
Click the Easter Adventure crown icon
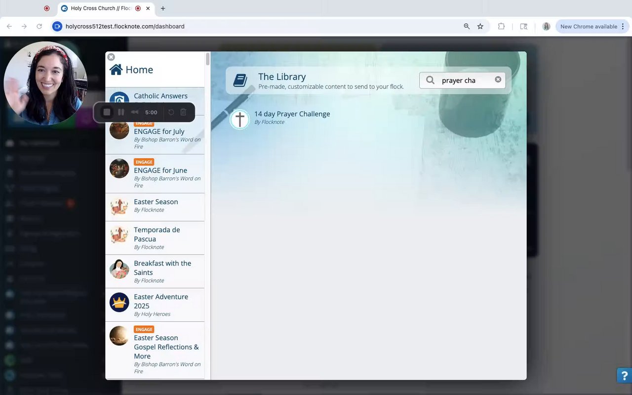(119, 302)
